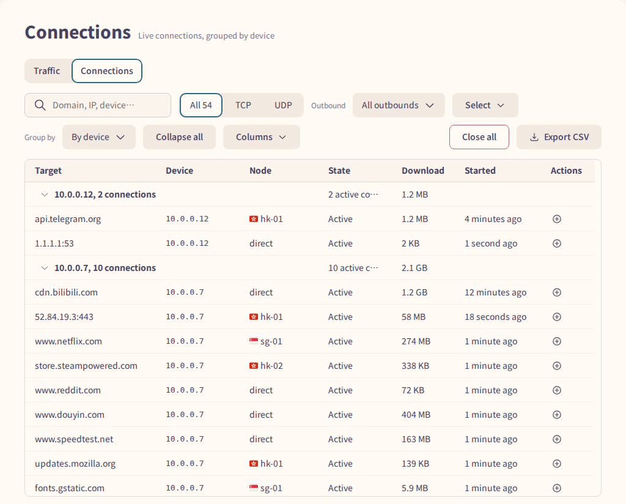
Task: Click action icon for fonts.gstatic.com row
Action: 556,488
